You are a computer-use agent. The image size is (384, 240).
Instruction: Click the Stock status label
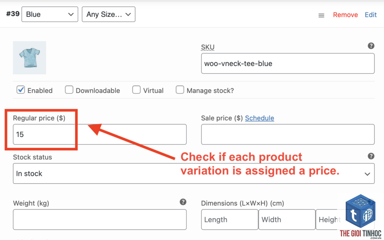pos(32,157)
